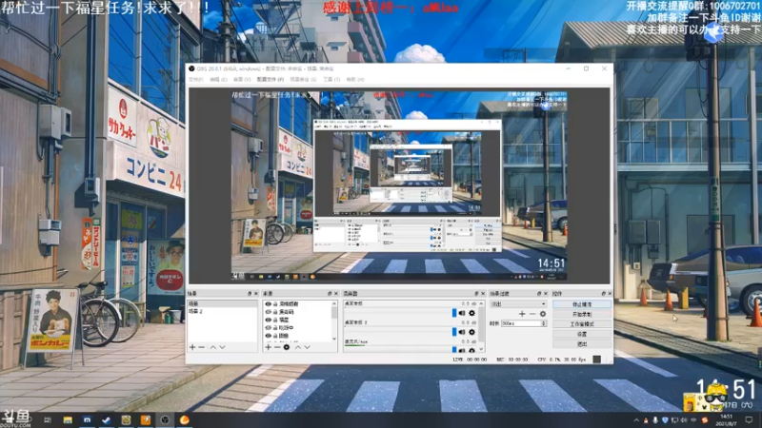
Task: Open the 查看(V) menu
Action: (242, 79)
